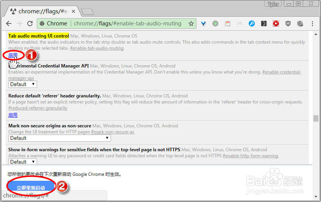
Task: Open #mark-non-secure-as anchor link
Action: click(x=112, y=132)
